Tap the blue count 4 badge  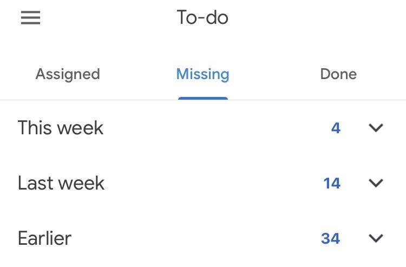[336, 128]
